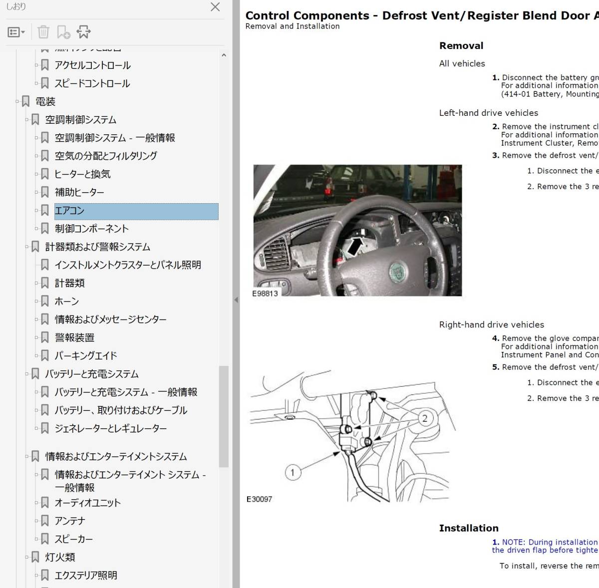Collapse the 空調制御システム tree node
Image resolution: width=599 pixels, height=588 pixels.
27,120
